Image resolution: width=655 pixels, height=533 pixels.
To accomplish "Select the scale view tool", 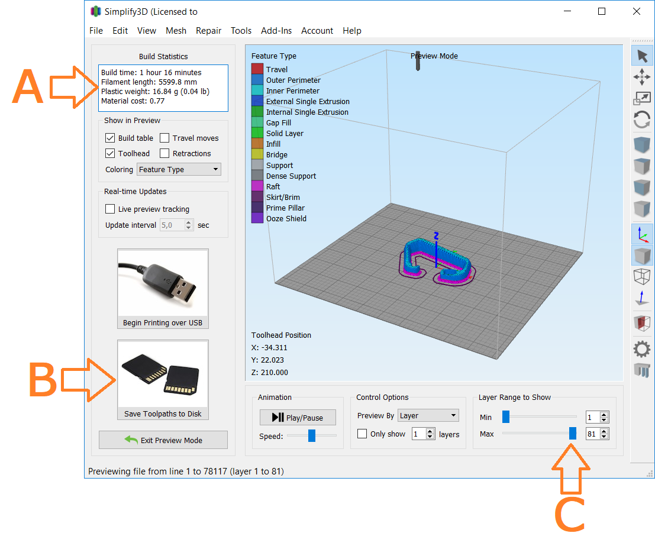I will click(642, 98).
